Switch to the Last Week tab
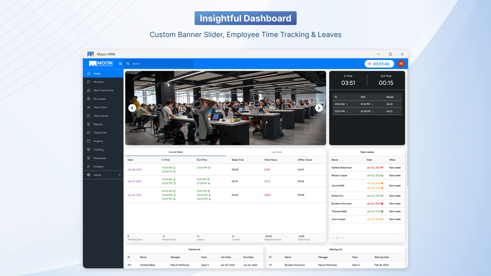 (276, 152)
